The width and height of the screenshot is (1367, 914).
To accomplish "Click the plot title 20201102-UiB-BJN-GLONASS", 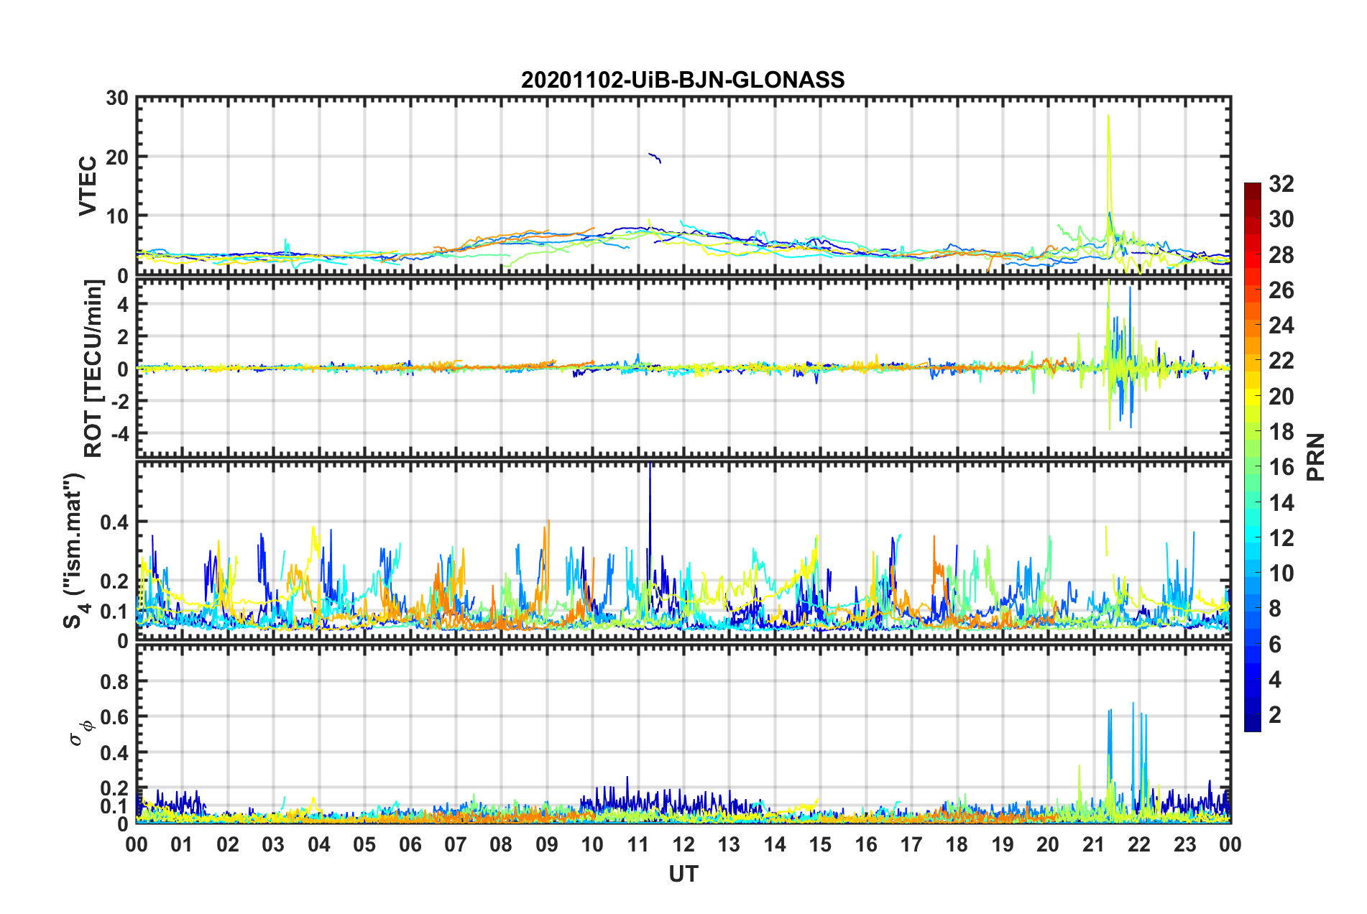I will coord(683,80).
